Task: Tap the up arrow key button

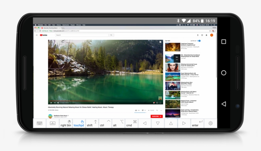Action: pos(171,123)
